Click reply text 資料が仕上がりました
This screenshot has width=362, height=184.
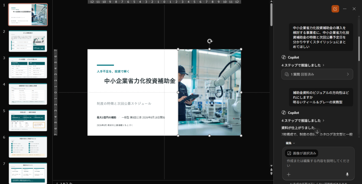298,127
